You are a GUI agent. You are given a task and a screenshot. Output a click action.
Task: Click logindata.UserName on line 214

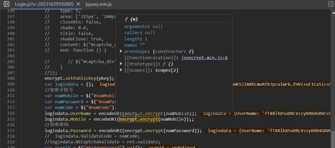[68, 113]
